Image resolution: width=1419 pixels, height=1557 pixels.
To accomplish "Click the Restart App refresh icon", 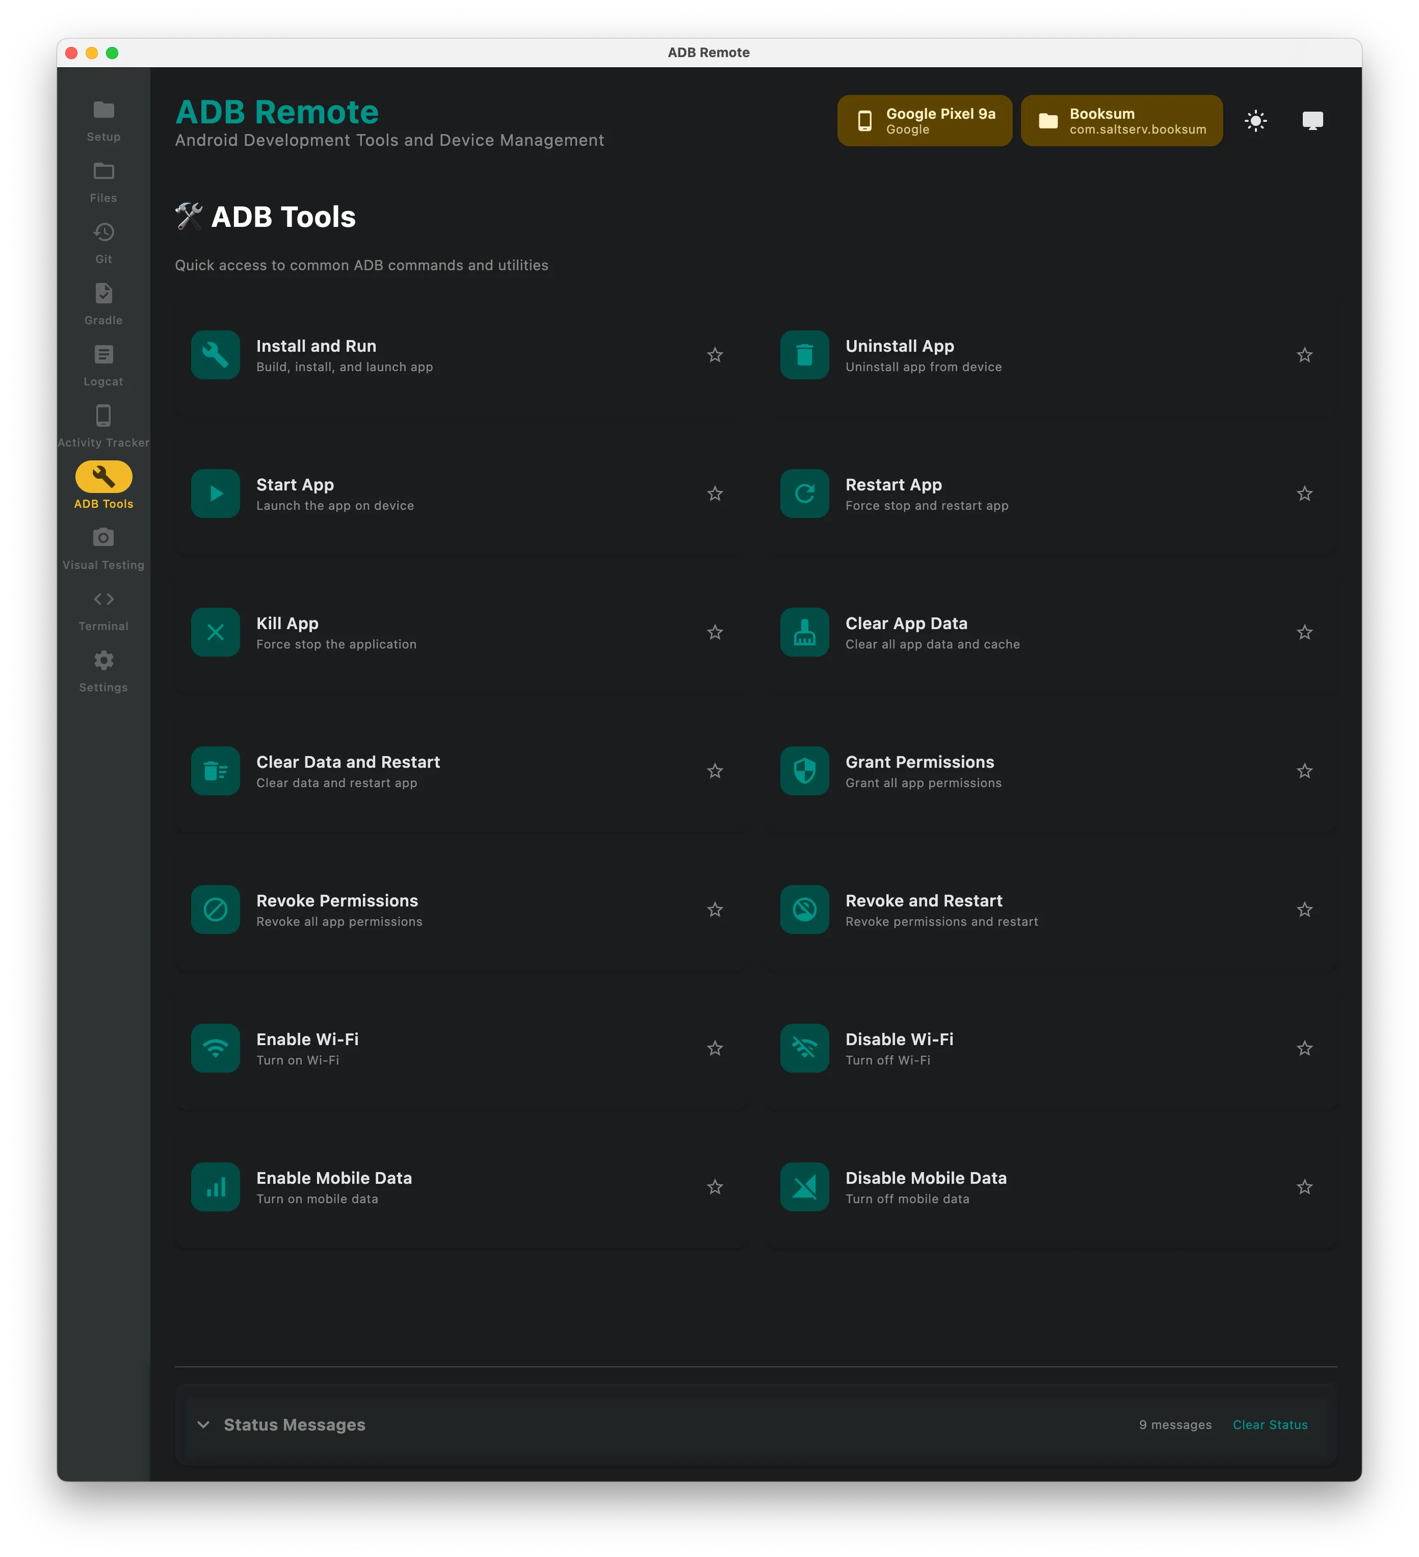I will pos(804,494).
